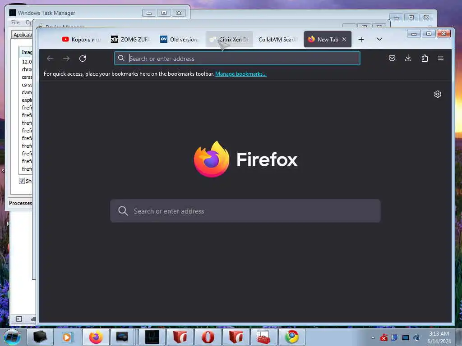The width and height of the screenshot is (462, 346).
Task: Open the Save to Pocket button
Action: coord(392,58)
